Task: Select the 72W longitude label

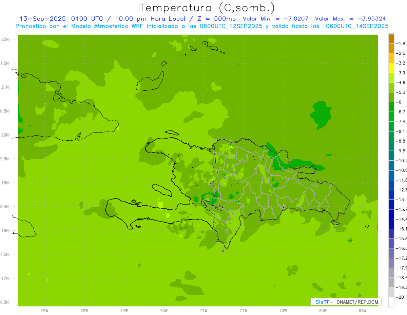Action: click(x=203, y=311)
